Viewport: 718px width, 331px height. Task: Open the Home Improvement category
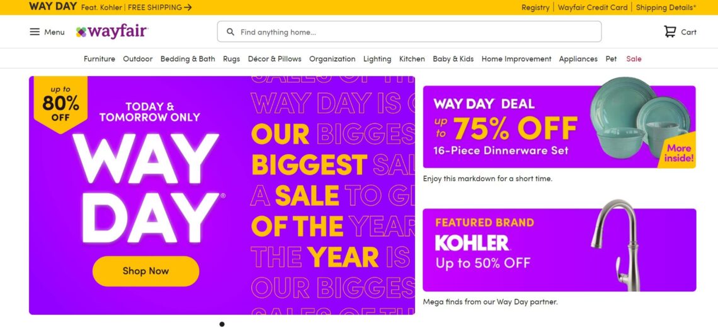[x=516, y=59]
